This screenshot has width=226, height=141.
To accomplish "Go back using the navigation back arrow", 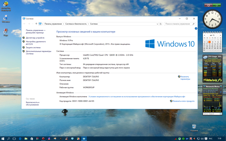I will tap(24, 24).
